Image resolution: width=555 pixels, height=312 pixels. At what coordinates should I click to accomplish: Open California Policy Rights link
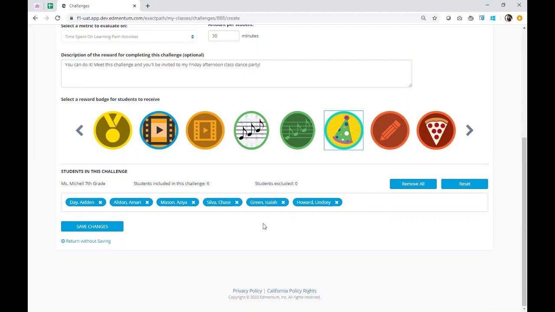292,291
